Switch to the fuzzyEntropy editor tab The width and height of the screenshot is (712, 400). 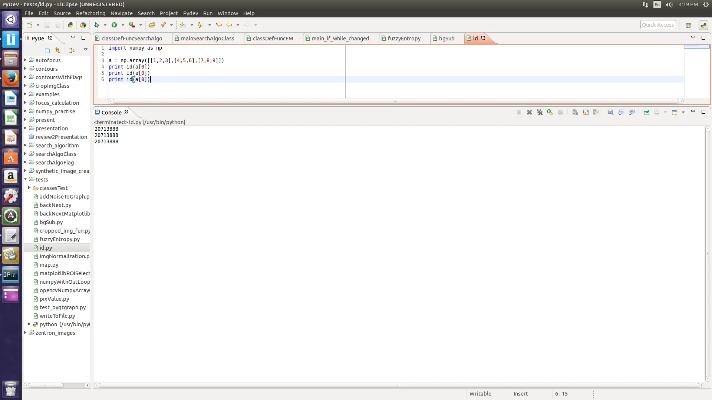[x=404, y=38]
